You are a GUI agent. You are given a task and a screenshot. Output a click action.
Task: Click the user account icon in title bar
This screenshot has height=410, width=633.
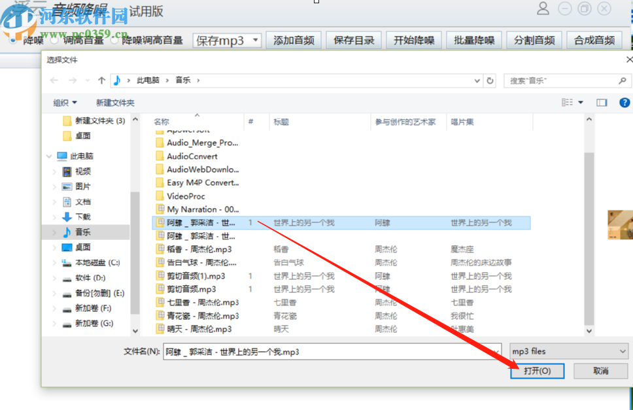click(543, 9)
